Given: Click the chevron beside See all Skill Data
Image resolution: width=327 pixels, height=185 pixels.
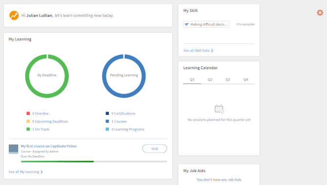Looking at the screenshot, I should point(212,51).
